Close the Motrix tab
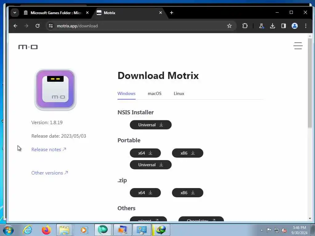Screen dimensions: 315x236 (x=161, y=13)
